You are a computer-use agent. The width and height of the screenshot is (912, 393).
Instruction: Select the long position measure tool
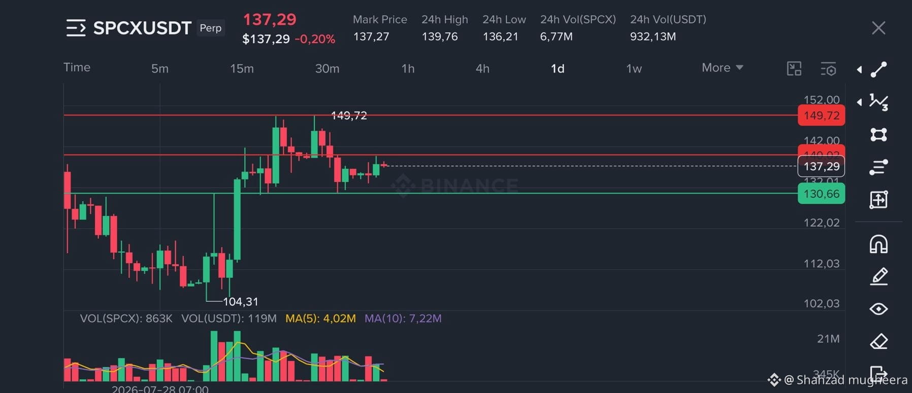(x=878, y=199)
